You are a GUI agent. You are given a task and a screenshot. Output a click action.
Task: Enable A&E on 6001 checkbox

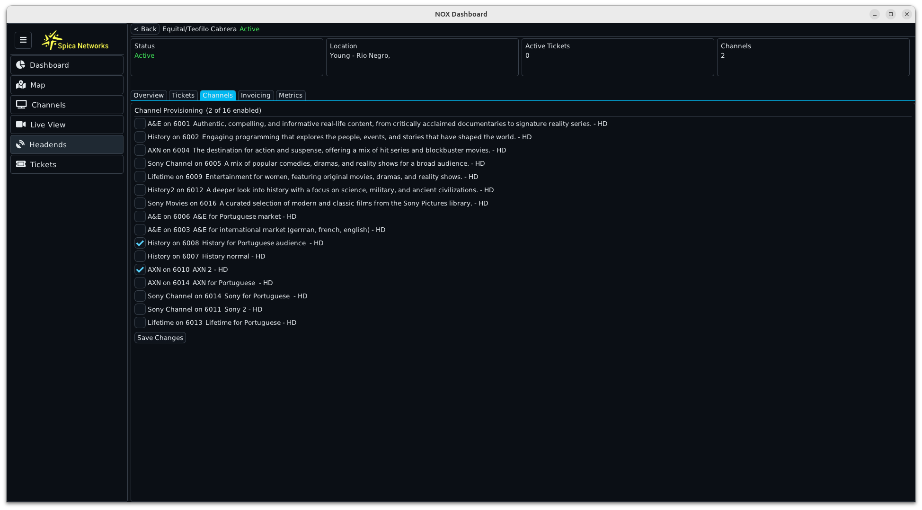tap(140, 124)
